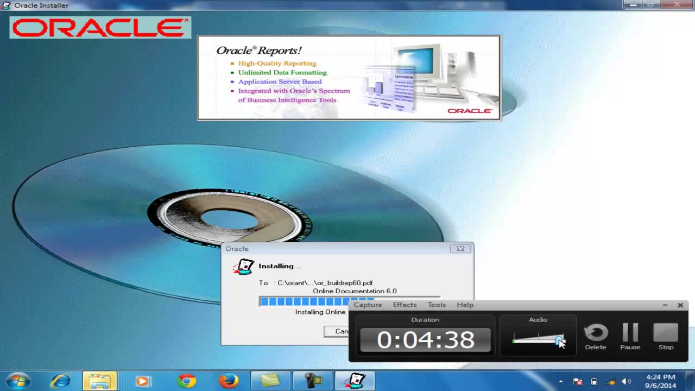Screen dimensions: 695x391
Task: Open the Tools menu in recorder
Action: (437, 305)
